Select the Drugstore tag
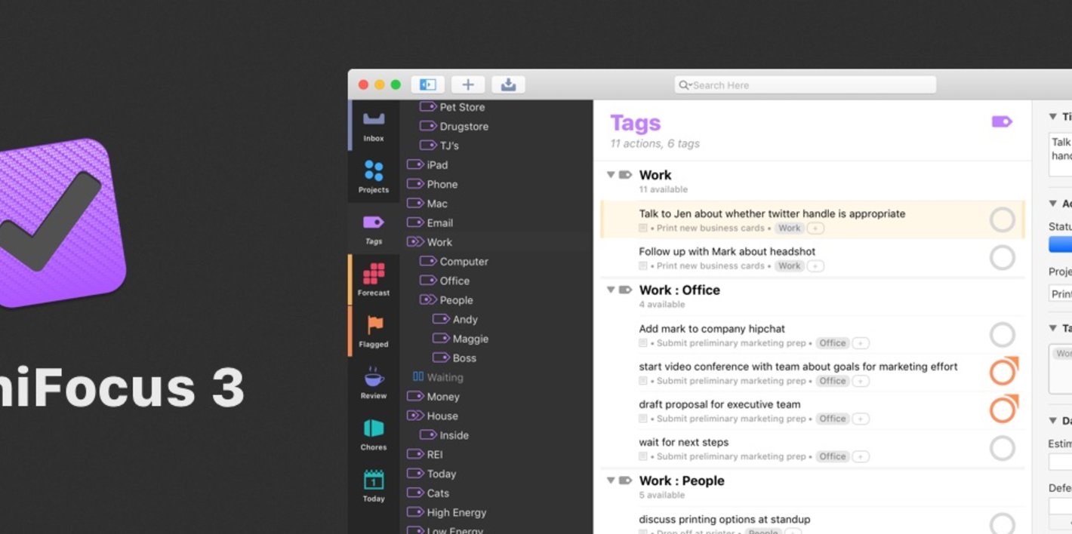 [x=464, y=127]
